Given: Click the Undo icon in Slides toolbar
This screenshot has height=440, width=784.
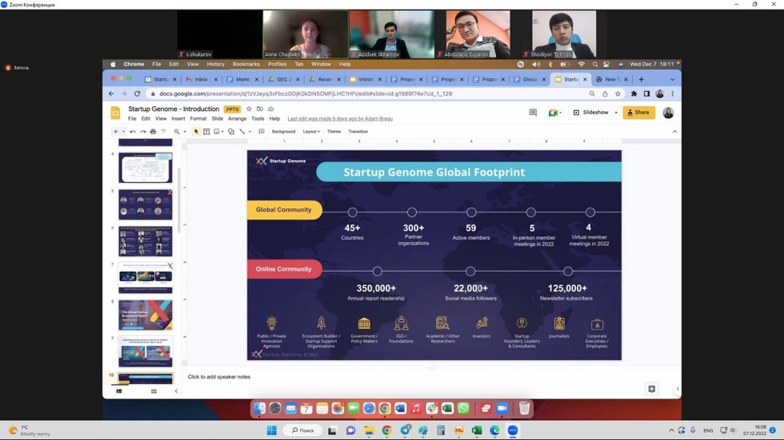Looking at the screenshot, I should pos(133,132).
